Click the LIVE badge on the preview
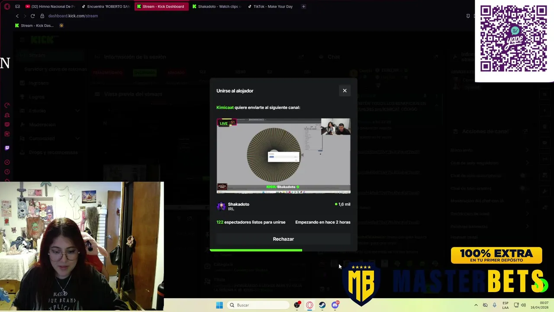 (x=223, y=123)
